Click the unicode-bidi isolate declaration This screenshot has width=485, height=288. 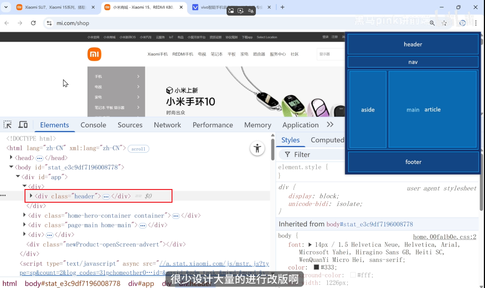click(325, 204)
